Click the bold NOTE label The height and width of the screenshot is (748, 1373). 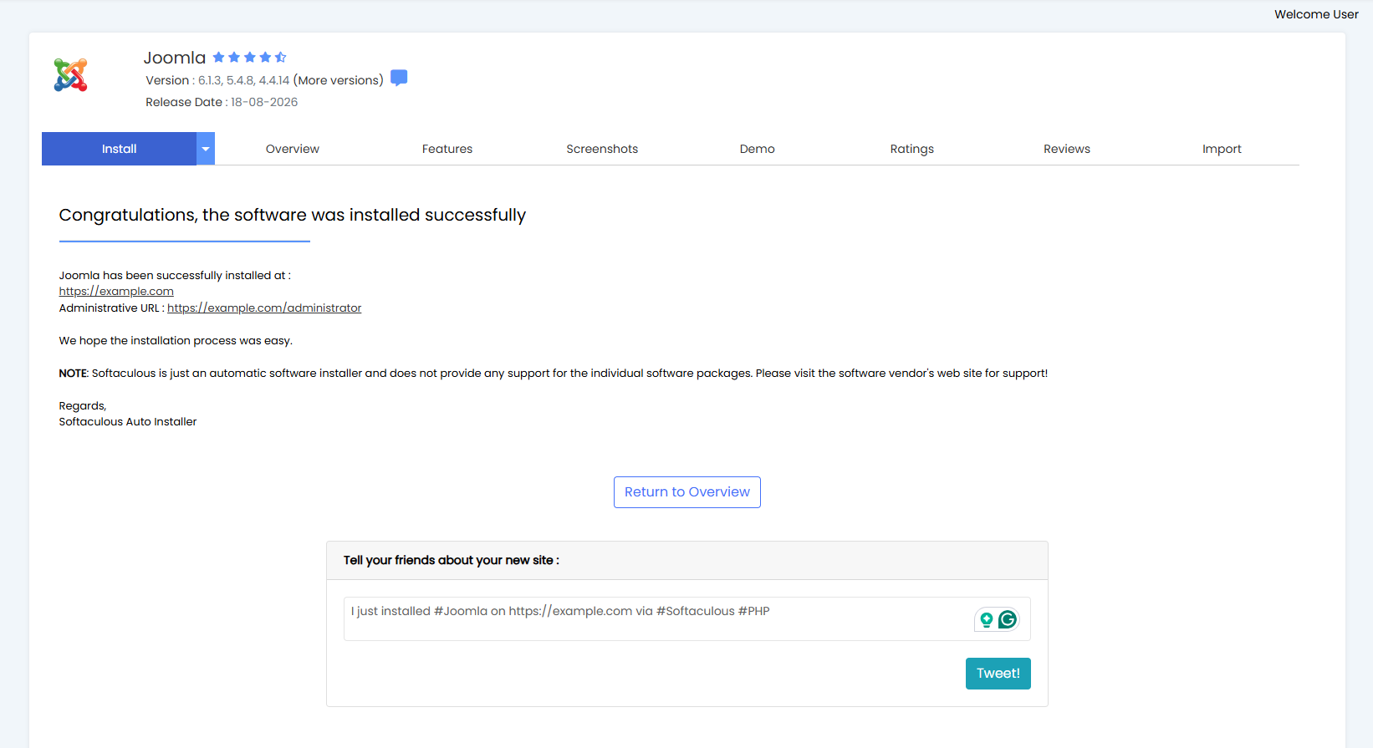pyautogui.click(x=73, y=374)
